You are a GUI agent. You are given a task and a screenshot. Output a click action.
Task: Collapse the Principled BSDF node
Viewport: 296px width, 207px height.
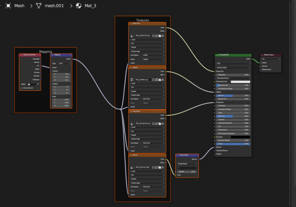coord(218,56)
